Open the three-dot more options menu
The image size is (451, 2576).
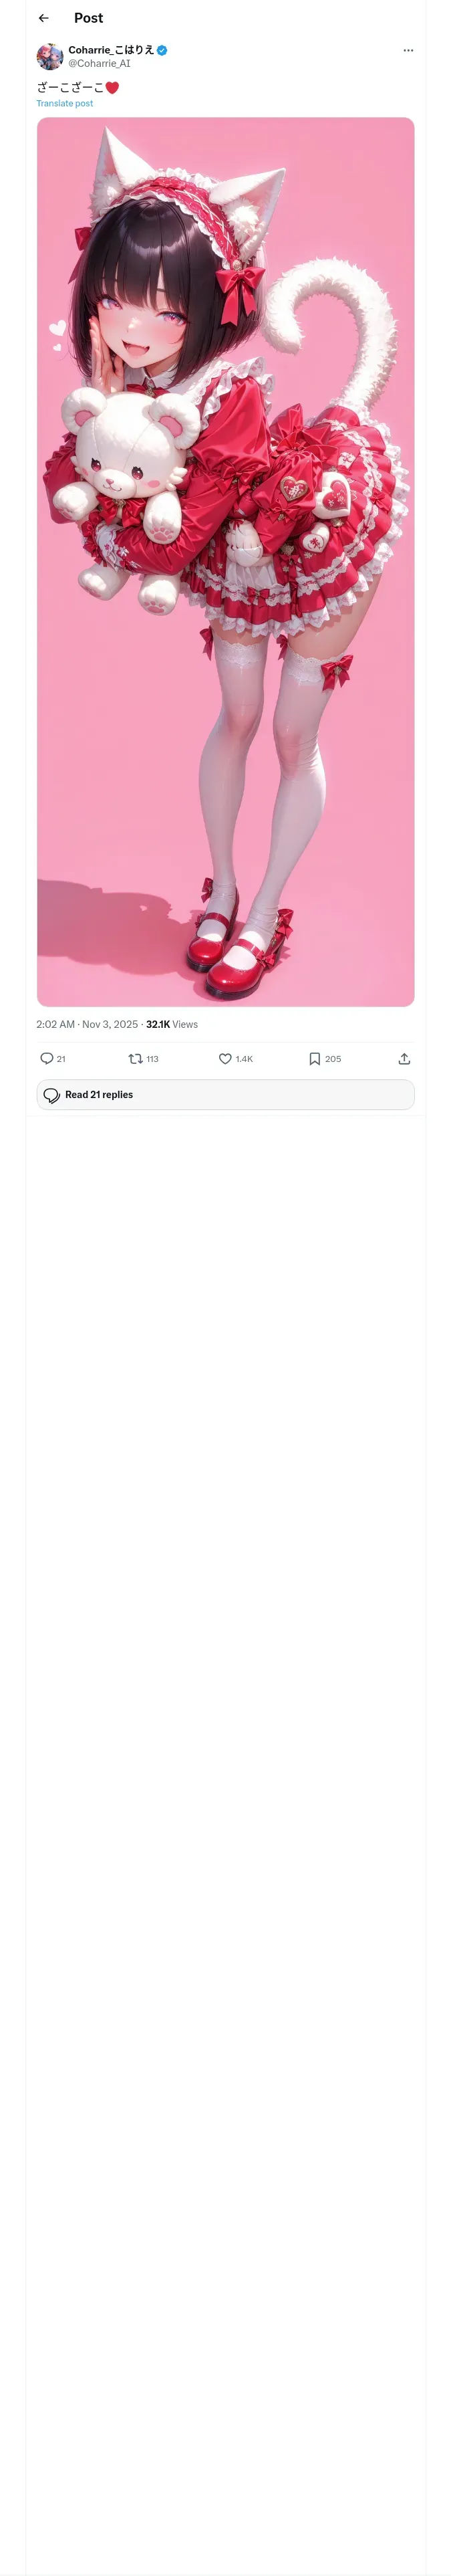coord(408,50)
